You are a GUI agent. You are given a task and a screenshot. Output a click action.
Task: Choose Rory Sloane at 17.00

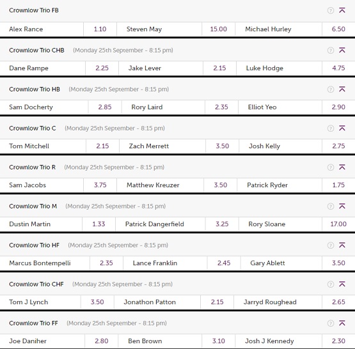[338, 224]
